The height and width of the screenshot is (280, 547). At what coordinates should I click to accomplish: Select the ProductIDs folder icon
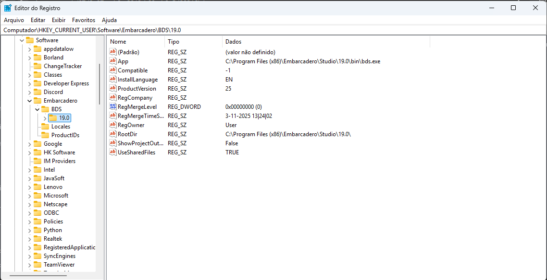tap(45, 135)
